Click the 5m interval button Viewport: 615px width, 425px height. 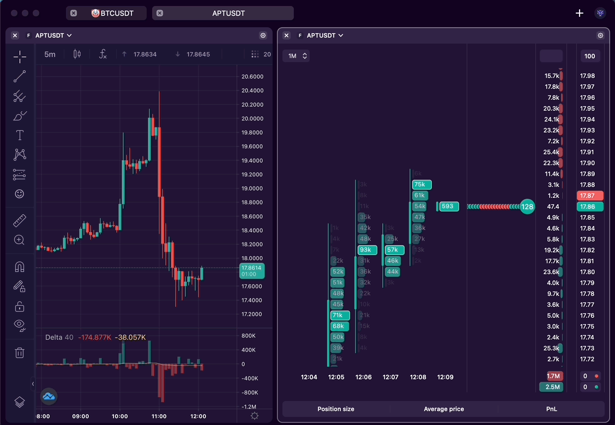point(50,54)
